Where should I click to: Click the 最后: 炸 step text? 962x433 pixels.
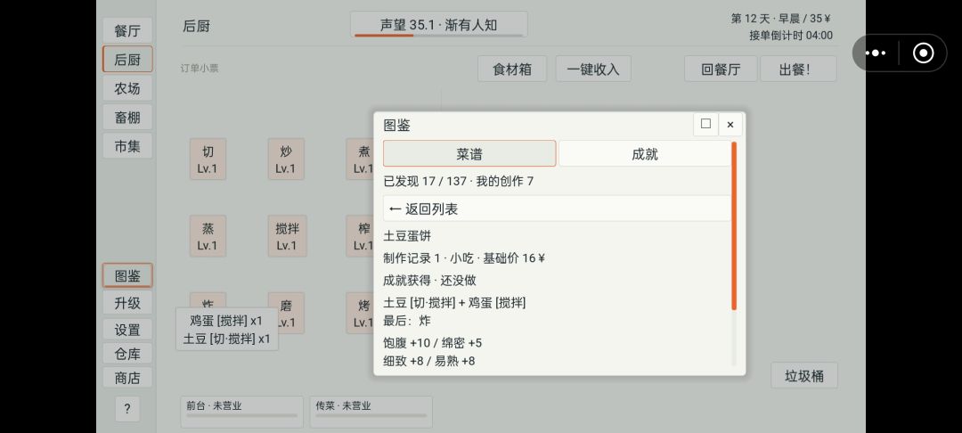407,321
